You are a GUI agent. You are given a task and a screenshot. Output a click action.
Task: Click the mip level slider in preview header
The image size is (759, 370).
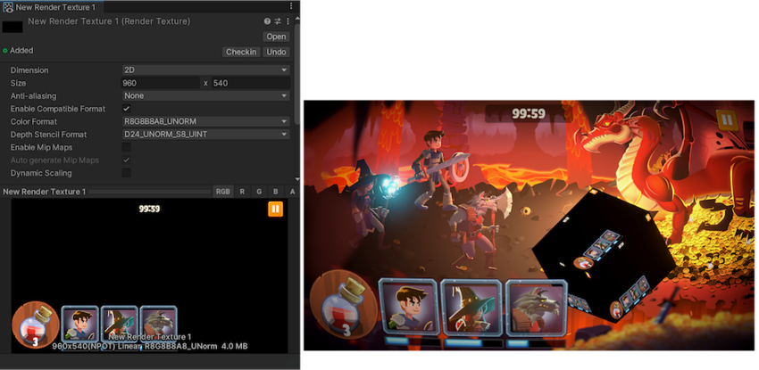coord(149,192)
